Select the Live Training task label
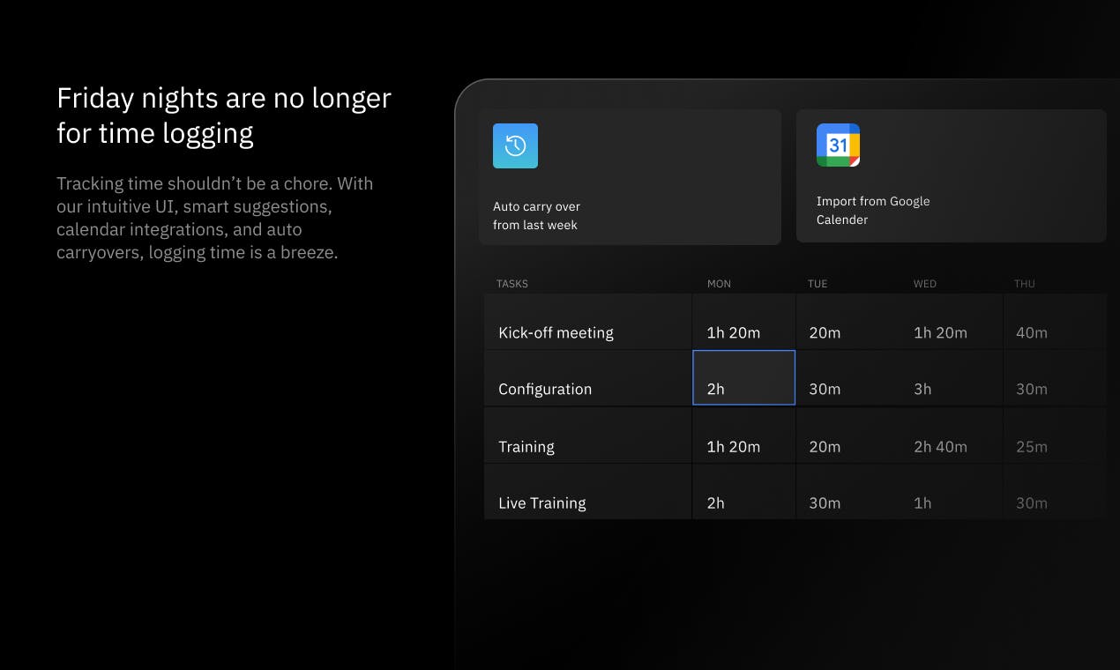 pos(542,502)
